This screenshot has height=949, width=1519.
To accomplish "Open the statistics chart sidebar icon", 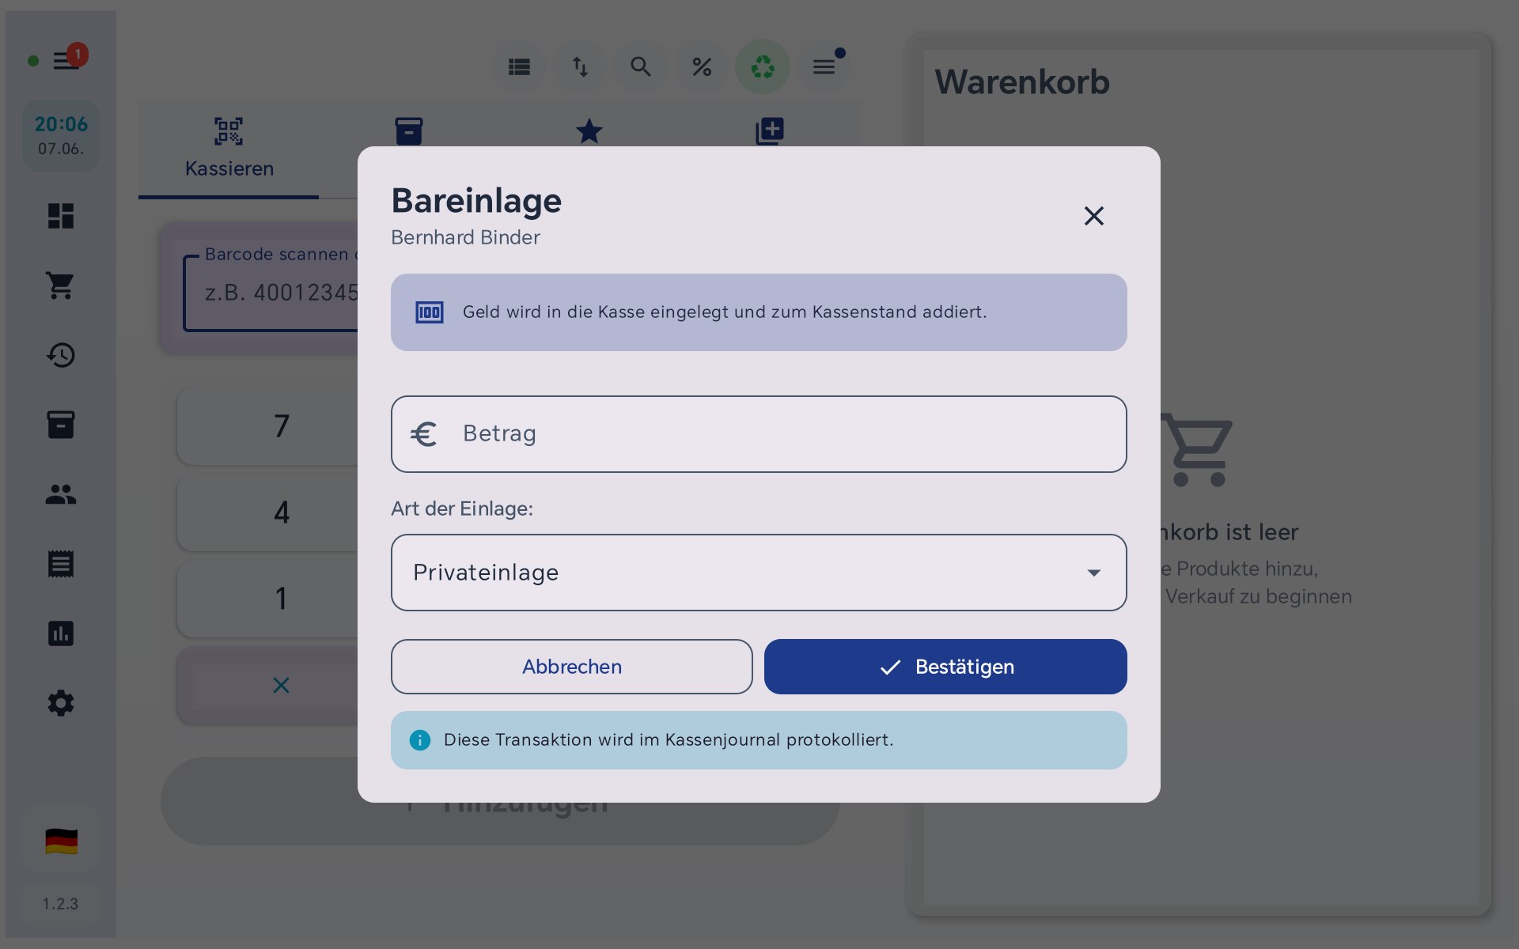I will [x=61, y=633].
